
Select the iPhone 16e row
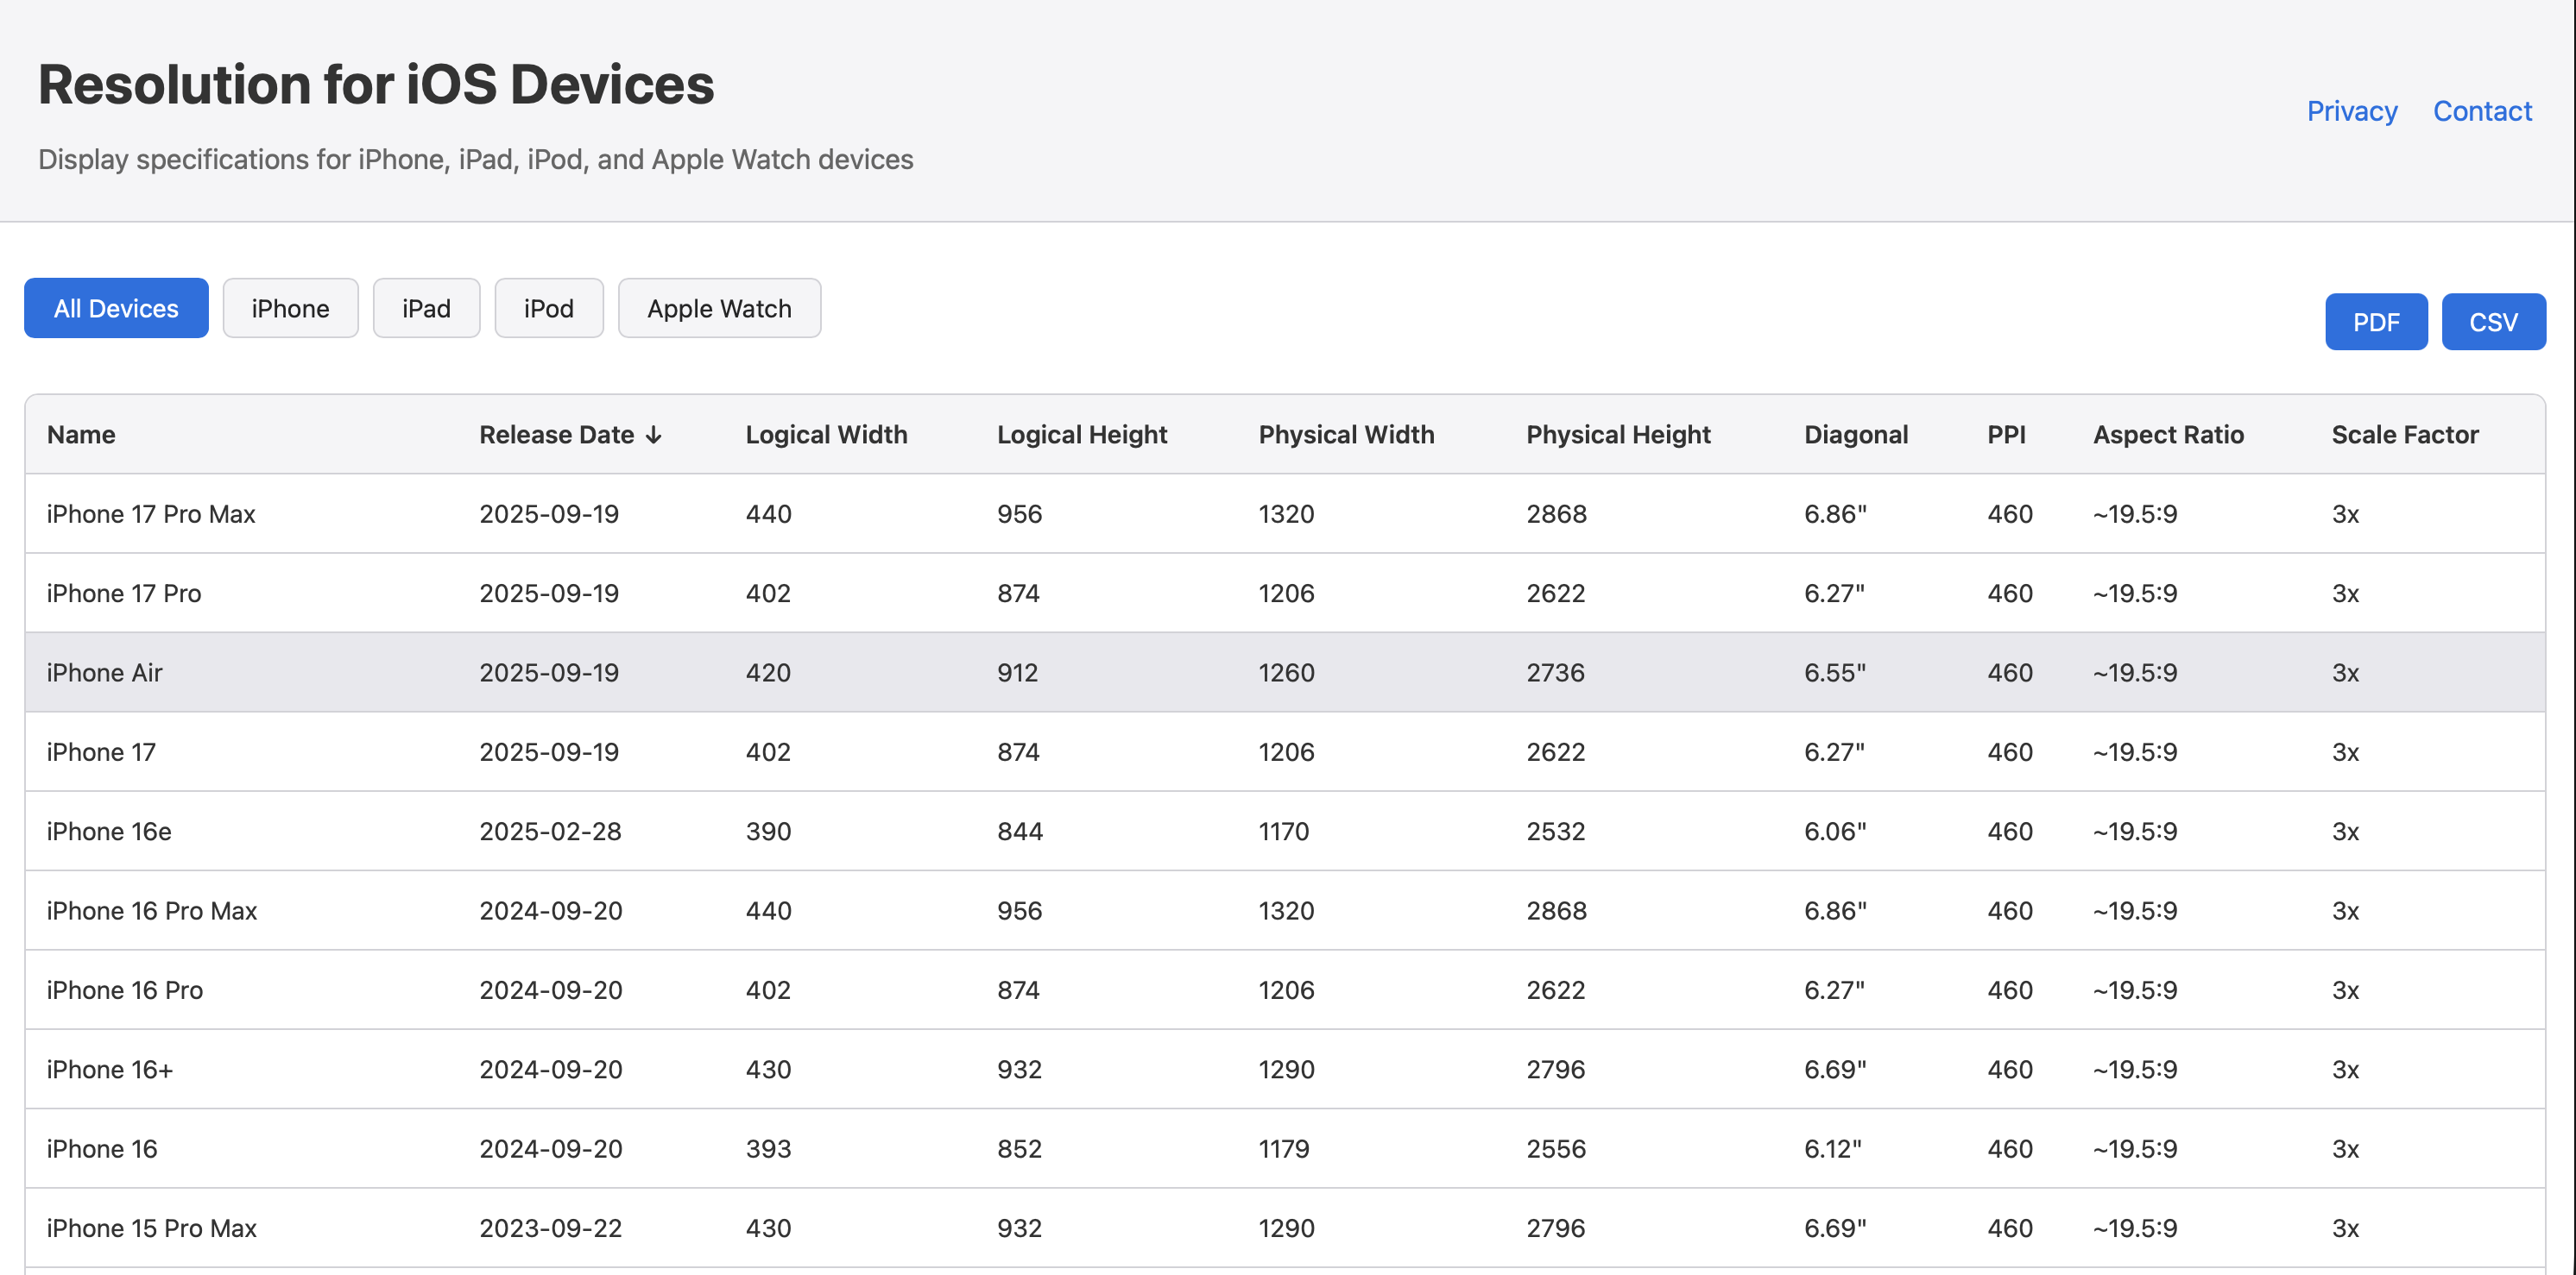click(x=109, y=832)
